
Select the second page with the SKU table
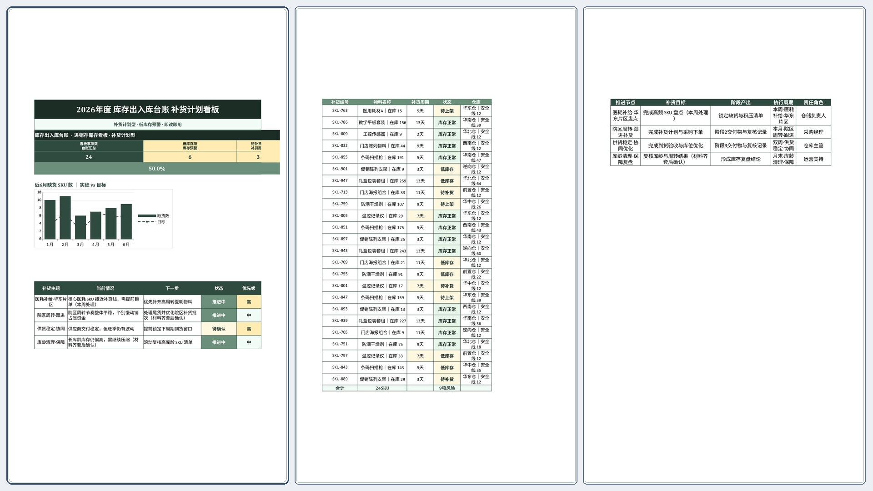click(436, 245)
